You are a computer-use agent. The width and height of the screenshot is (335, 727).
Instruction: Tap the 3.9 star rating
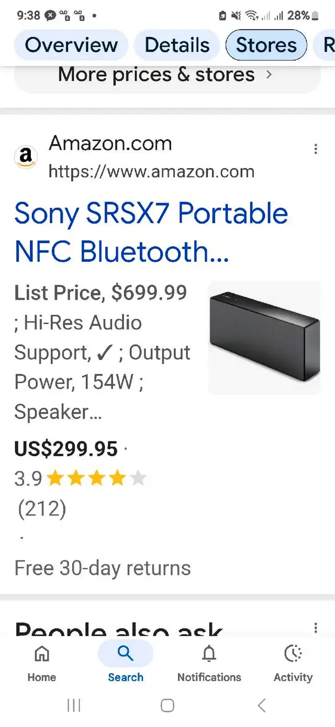click(x=80, y=478)
